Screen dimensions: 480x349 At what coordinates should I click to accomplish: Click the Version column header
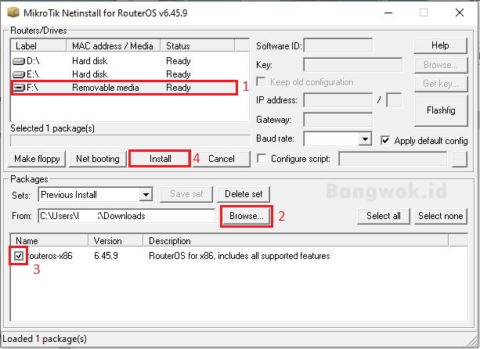click(x=116, y=241)
